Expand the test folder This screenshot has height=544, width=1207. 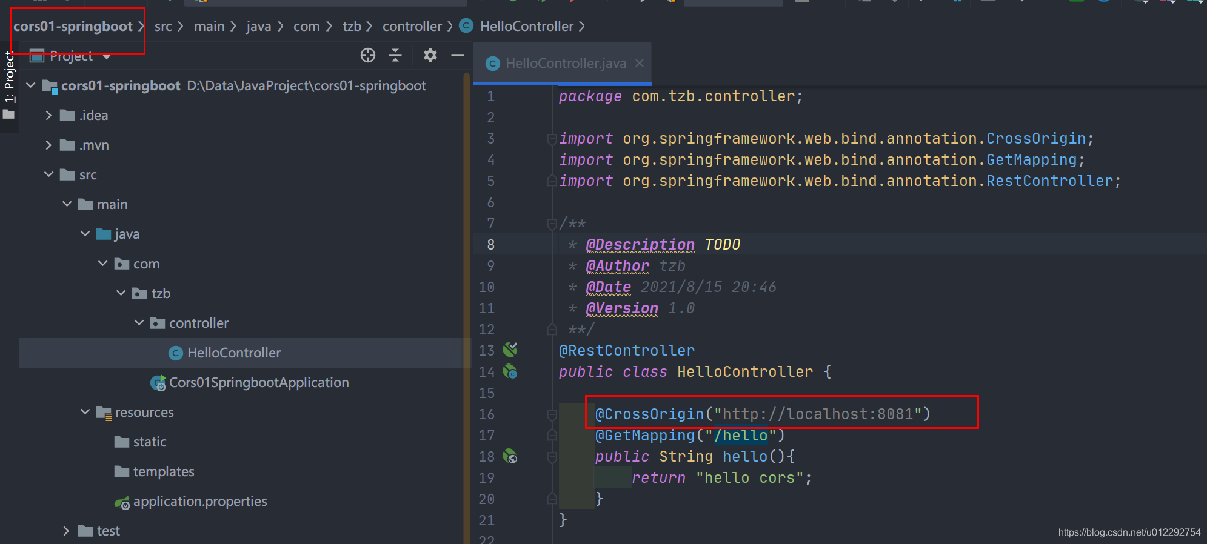point(67,531)
